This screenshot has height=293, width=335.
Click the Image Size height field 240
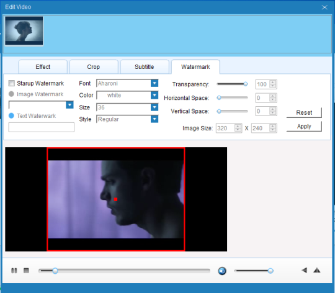(261, 128)
